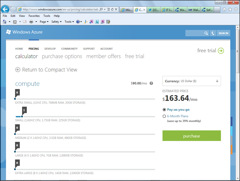Click the SIGN IN button

point(223,33)
